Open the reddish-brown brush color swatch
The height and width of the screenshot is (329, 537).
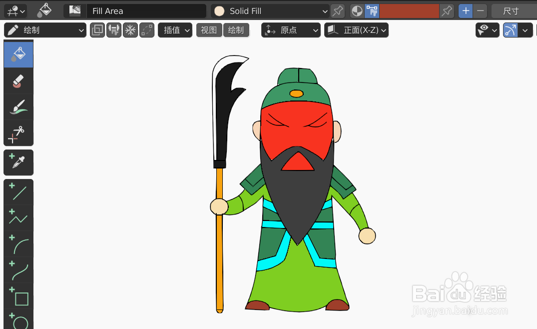pos(409,11)
